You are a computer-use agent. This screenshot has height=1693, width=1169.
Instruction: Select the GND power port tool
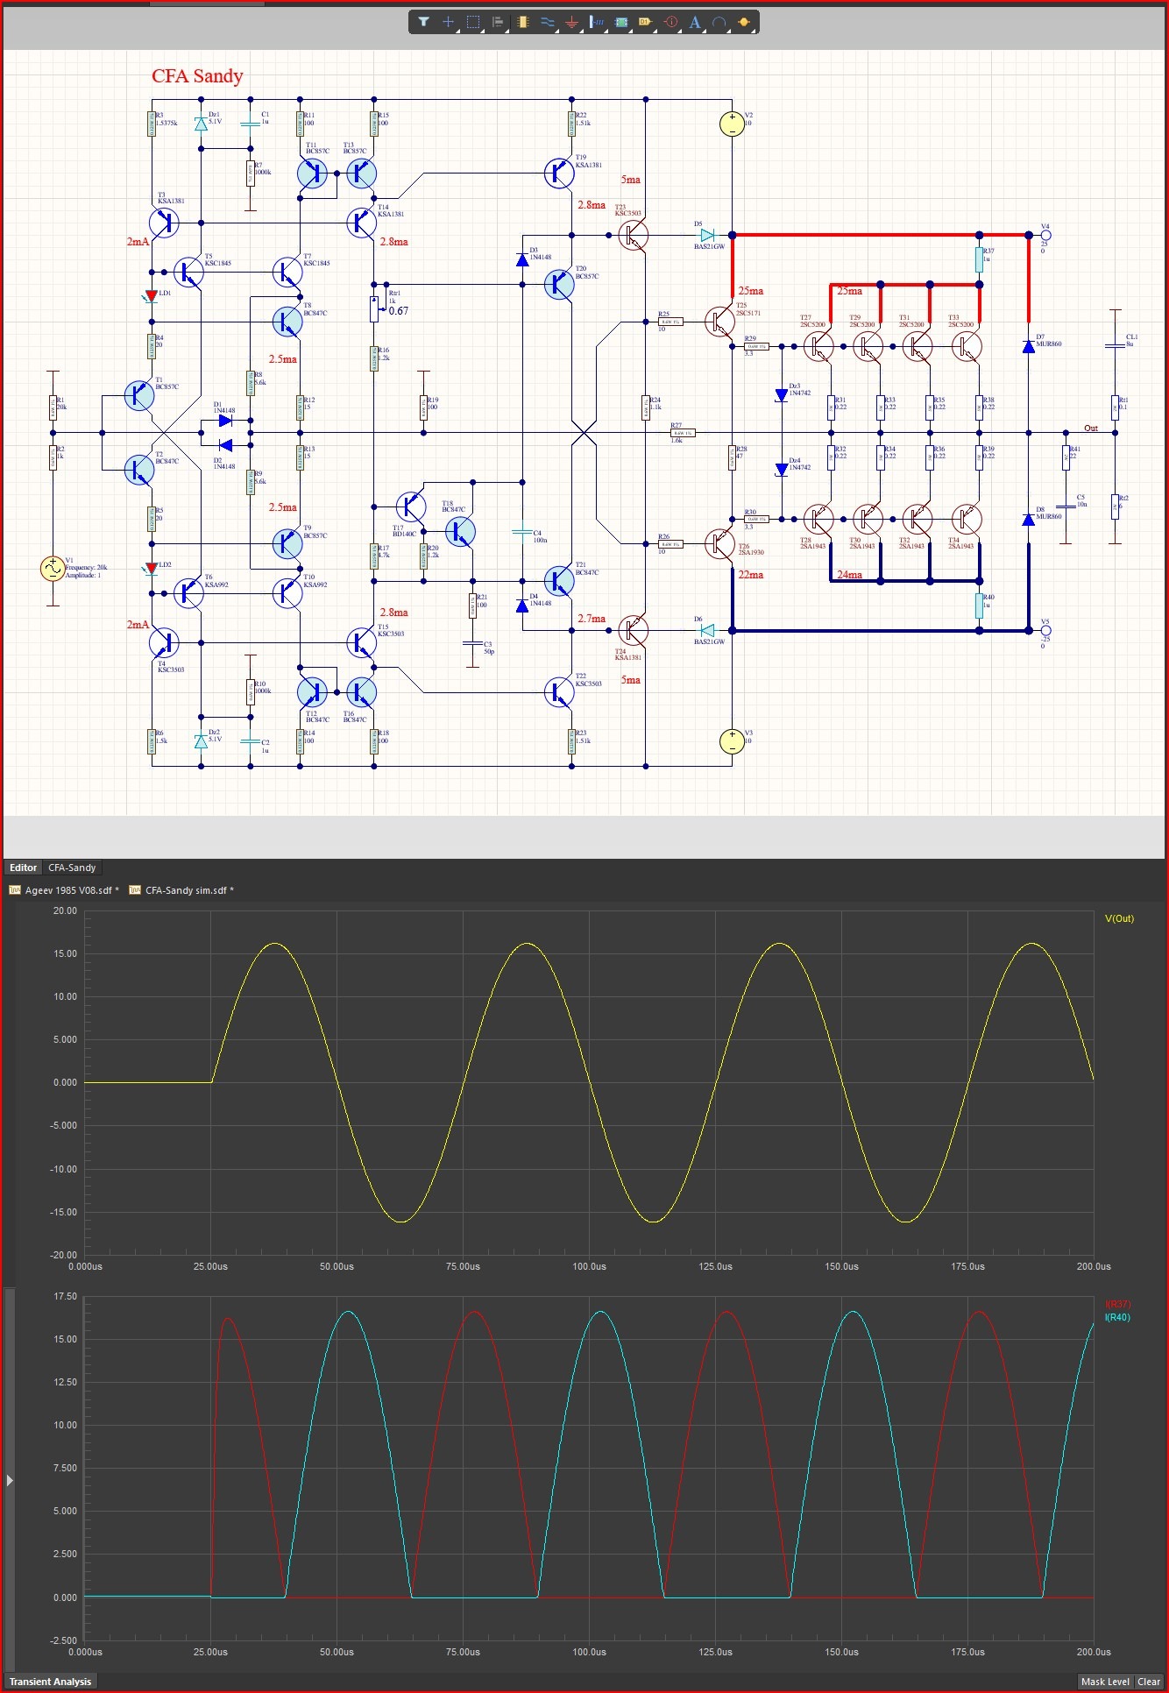(572, 22)
